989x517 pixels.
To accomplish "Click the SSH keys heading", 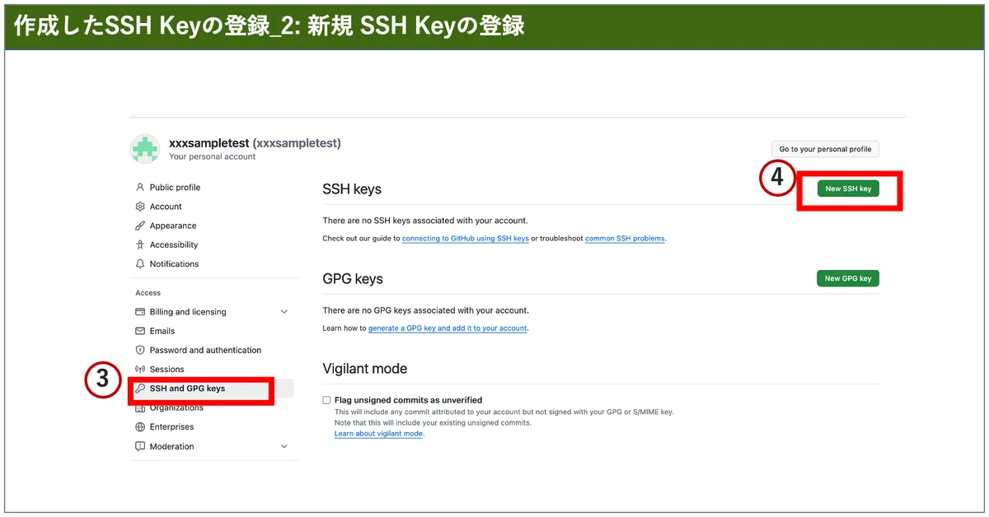I will click(352, 189).
